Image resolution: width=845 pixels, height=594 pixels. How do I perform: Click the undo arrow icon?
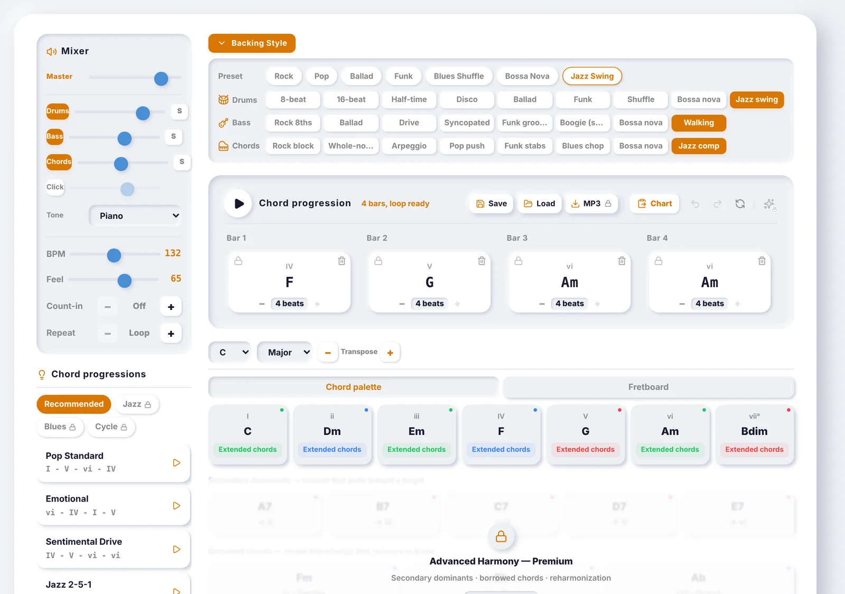pyautogui.click(x=695, y=204)
